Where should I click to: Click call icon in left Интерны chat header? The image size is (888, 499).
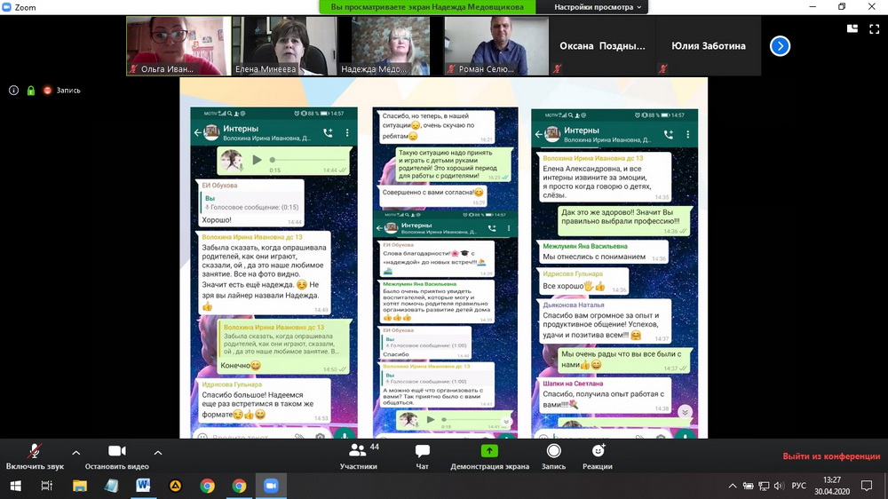(328, 133)
